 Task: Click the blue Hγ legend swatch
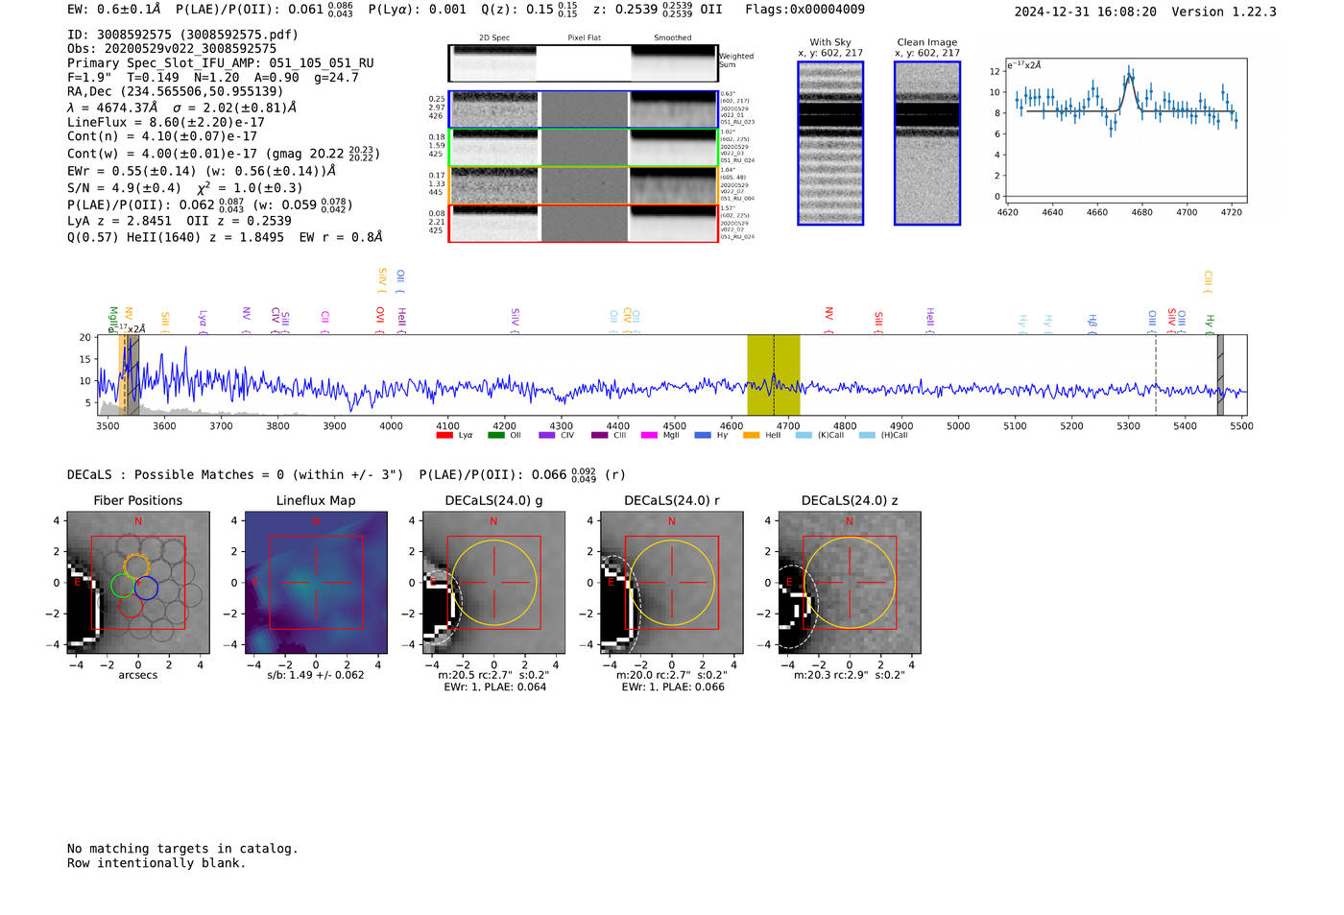pyautogui.click(x=703, y=435)
